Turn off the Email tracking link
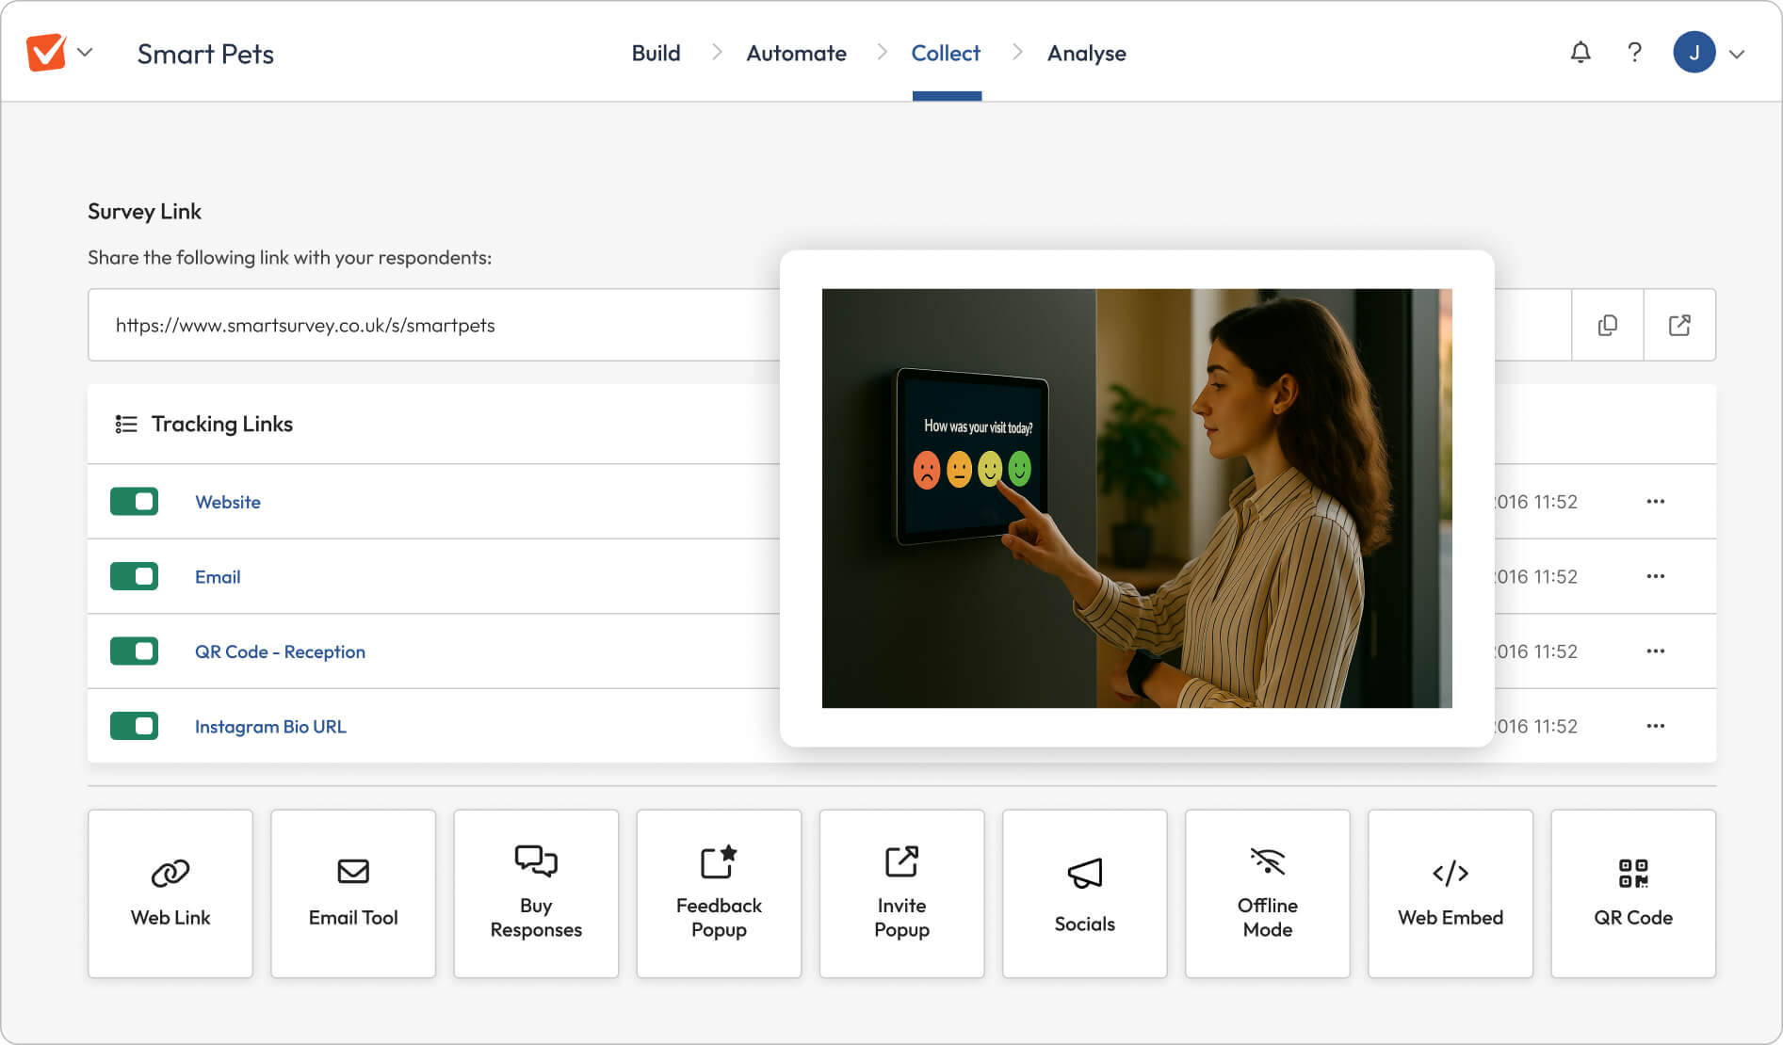The height and width of the screenshot is (1045, 1783). [134, 576]
